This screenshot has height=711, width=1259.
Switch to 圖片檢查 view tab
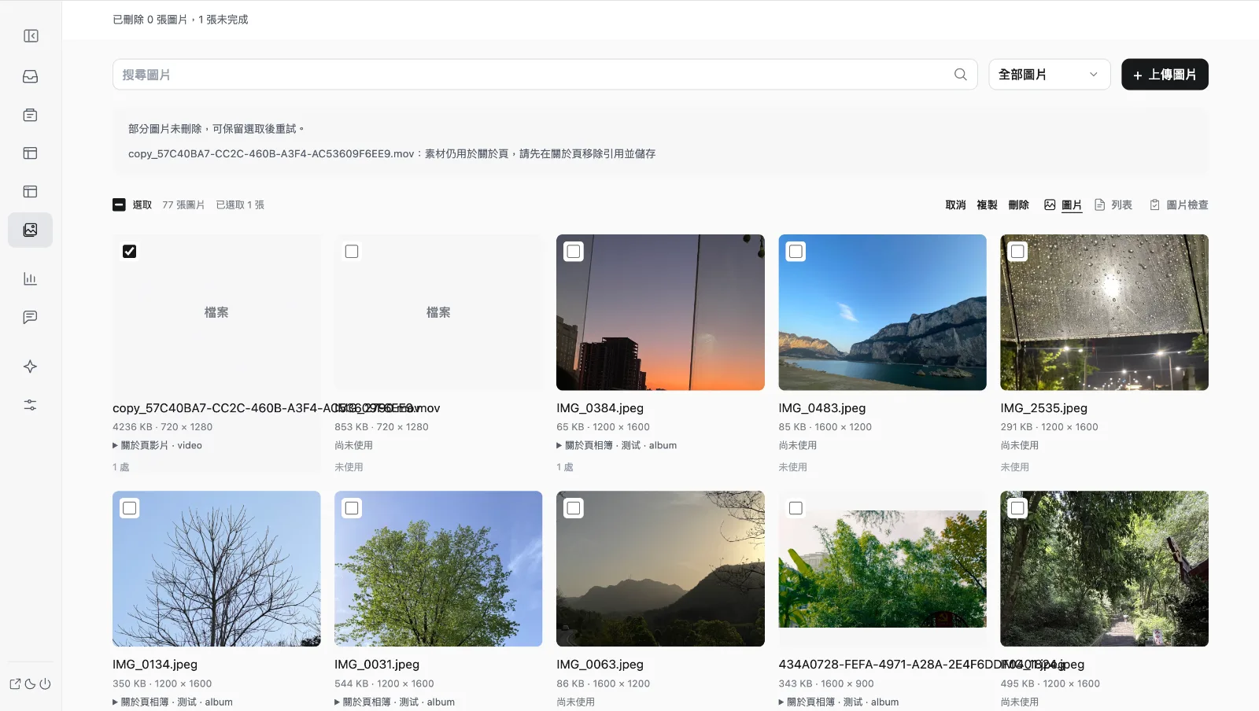click(x=1179, y=205)
